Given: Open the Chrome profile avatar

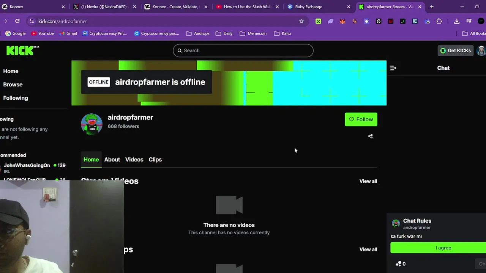Looking at the screenshot, I should 481,21.
